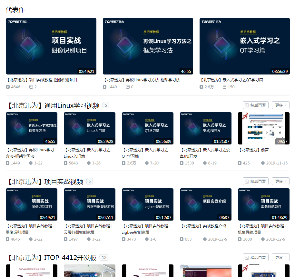Click the comment icon beside count 2 in 代表作
The height and width of the screenshot is (277, 295).
[31, 87]
